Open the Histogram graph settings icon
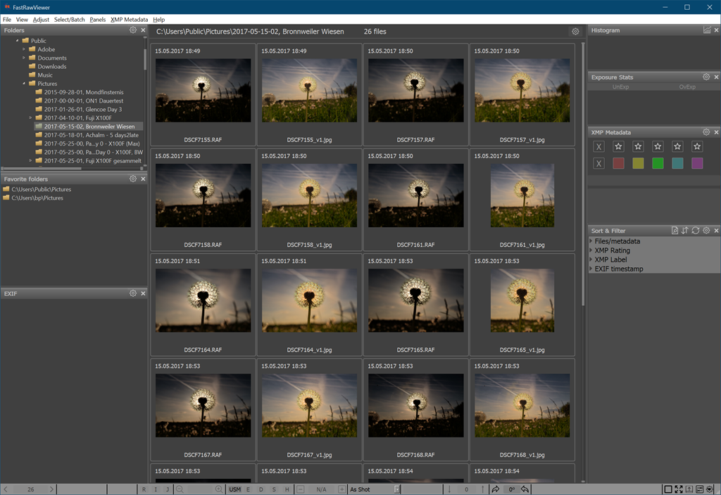This screenshot has width=721, height=495. [x=706, y=30]
